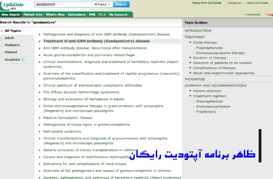Open the Calculators tab

[76, 14]
